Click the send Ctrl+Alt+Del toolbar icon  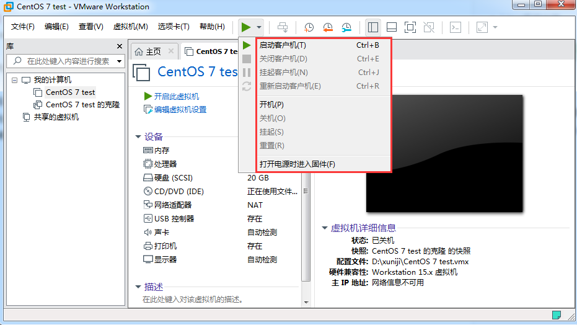pos(283,27)
